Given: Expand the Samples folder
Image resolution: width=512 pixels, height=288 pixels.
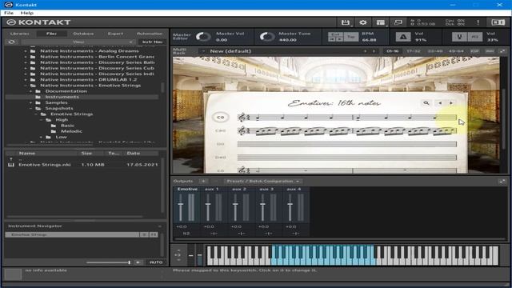Looking at the screenshot, I should point(31,102).
